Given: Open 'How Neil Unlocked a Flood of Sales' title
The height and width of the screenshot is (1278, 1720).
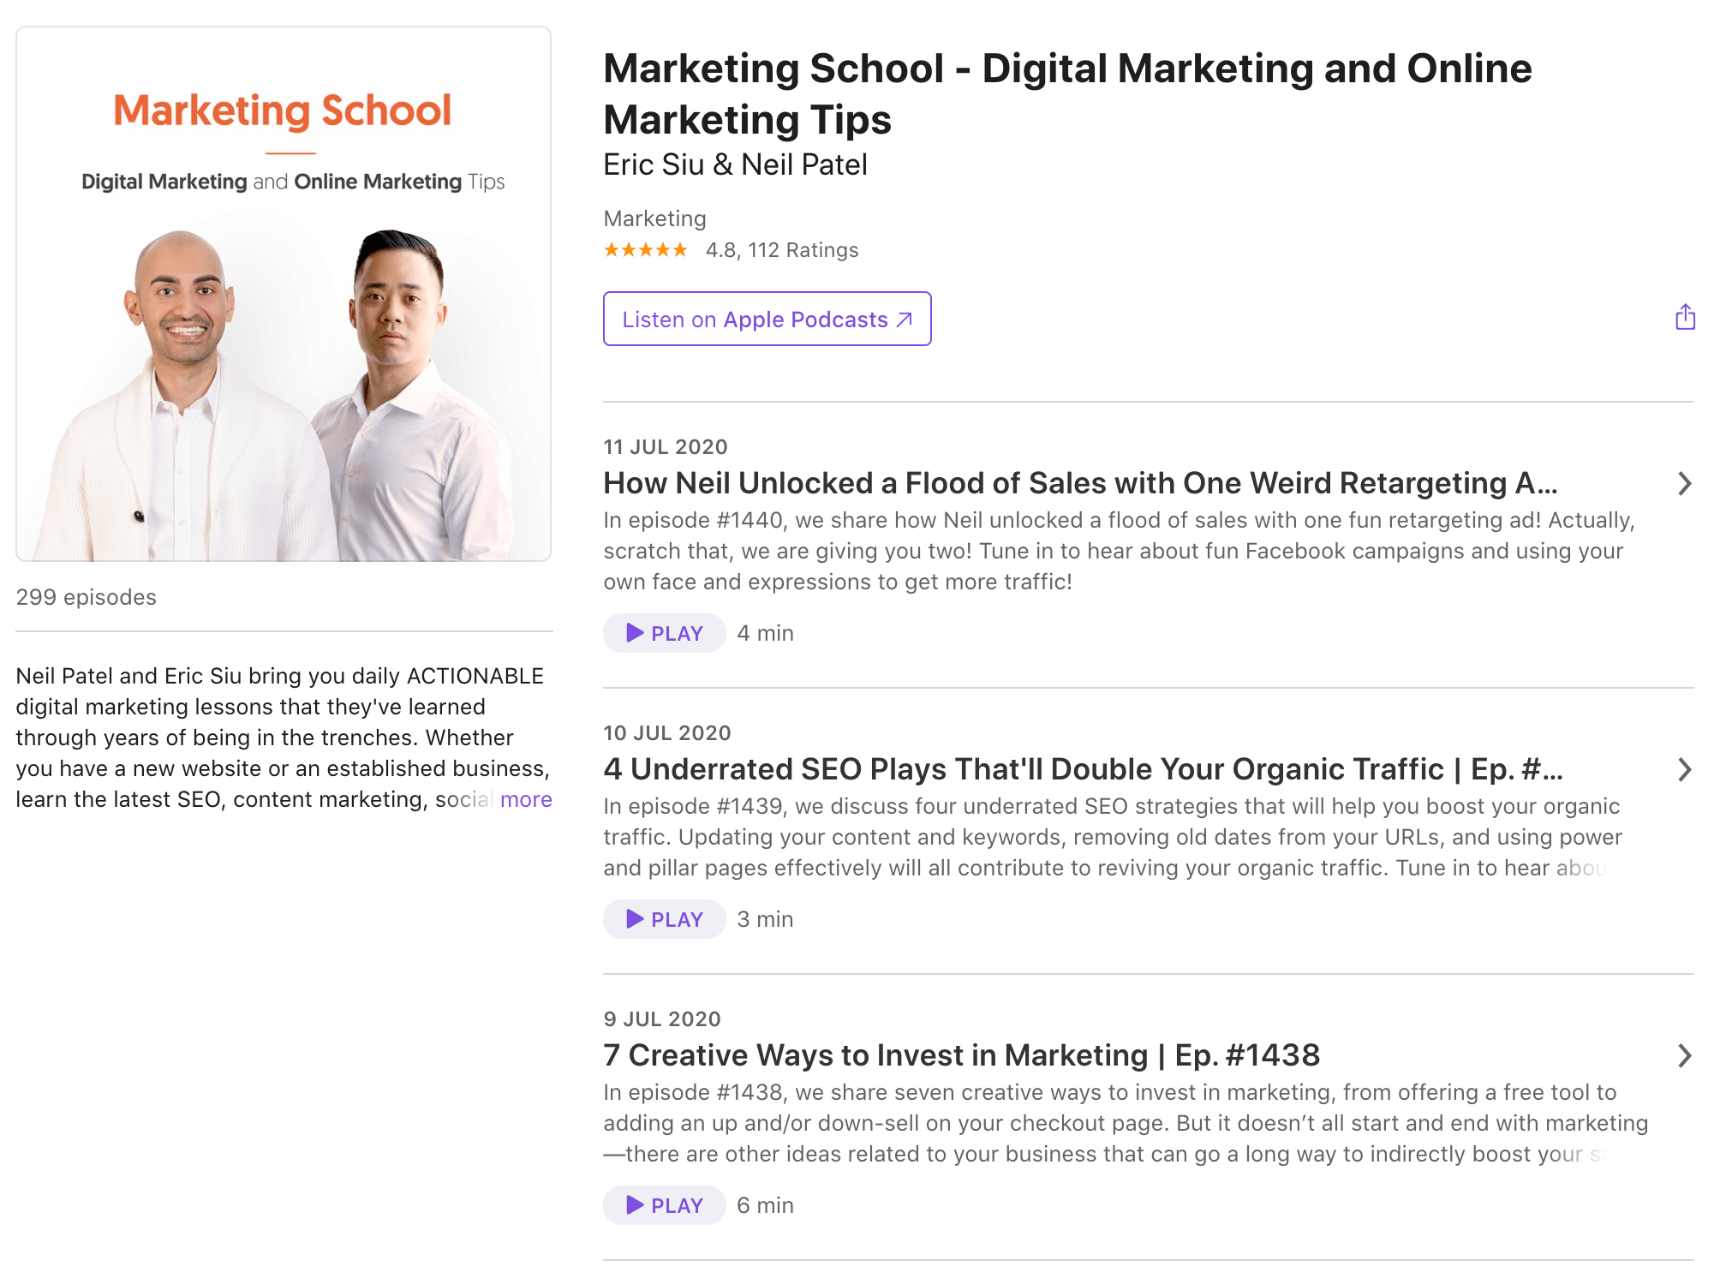Looking at the screenshot, I should (x=1080, y=483).
